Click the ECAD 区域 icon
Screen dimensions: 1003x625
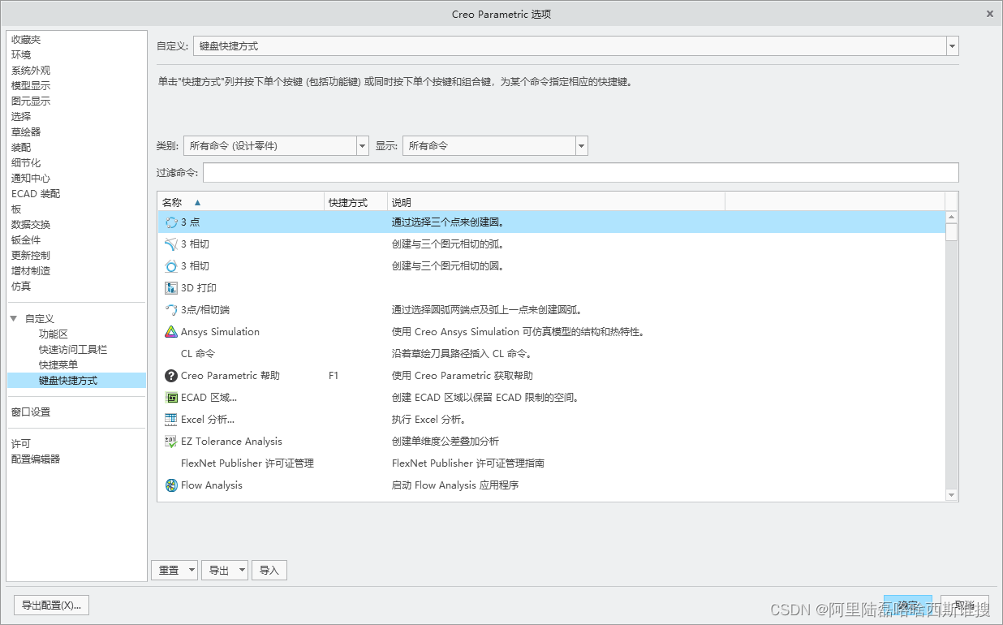(x=171, y=397)
